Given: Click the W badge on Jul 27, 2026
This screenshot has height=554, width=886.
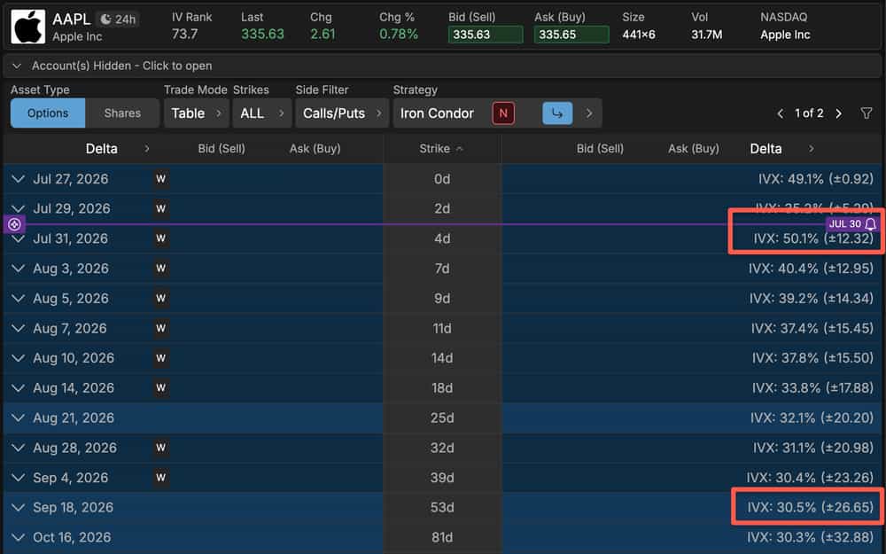Looking at the screenshot, I should [161, 179].
